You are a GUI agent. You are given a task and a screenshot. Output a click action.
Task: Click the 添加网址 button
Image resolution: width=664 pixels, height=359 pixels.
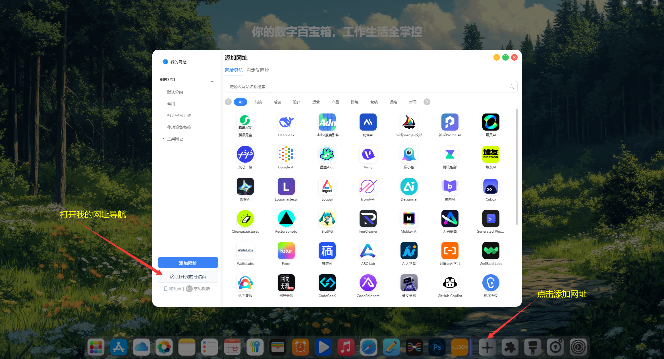(x=188, y=263)
